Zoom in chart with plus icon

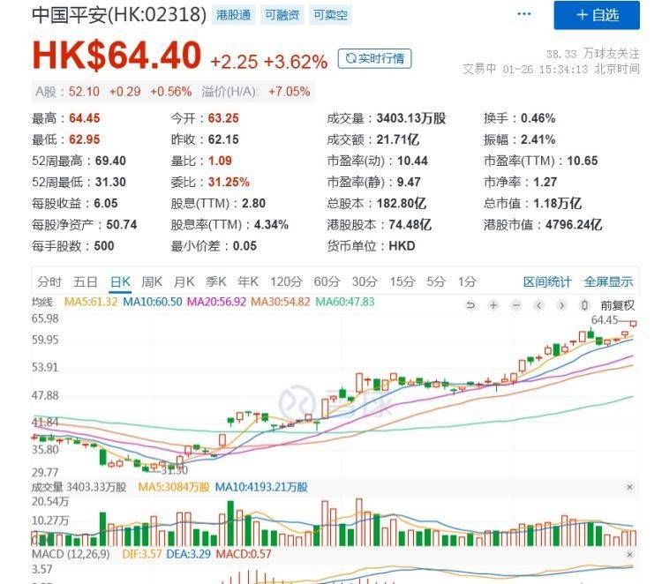(493, 305)
